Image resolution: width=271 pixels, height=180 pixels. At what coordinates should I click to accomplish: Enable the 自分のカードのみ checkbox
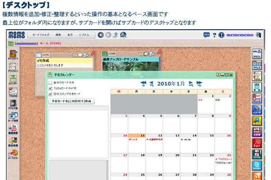coord(51,83)
